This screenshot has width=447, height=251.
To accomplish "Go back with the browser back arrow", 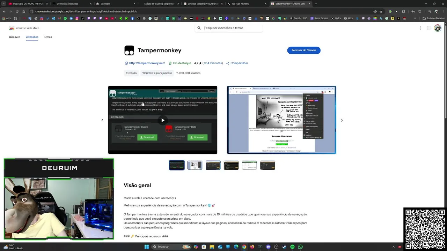I will tap(4, 12).
